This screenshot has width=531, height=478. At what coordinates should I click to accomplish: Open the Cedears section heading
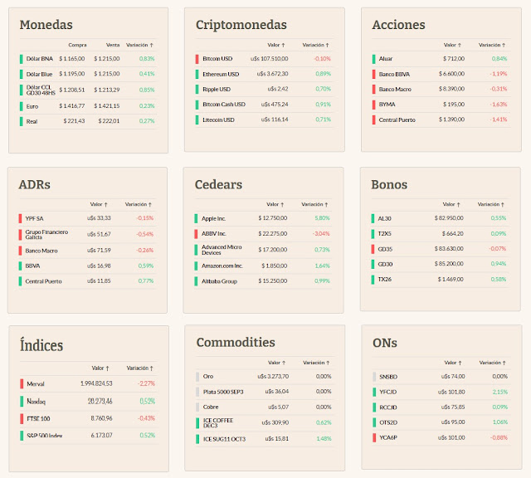[218, 184]
